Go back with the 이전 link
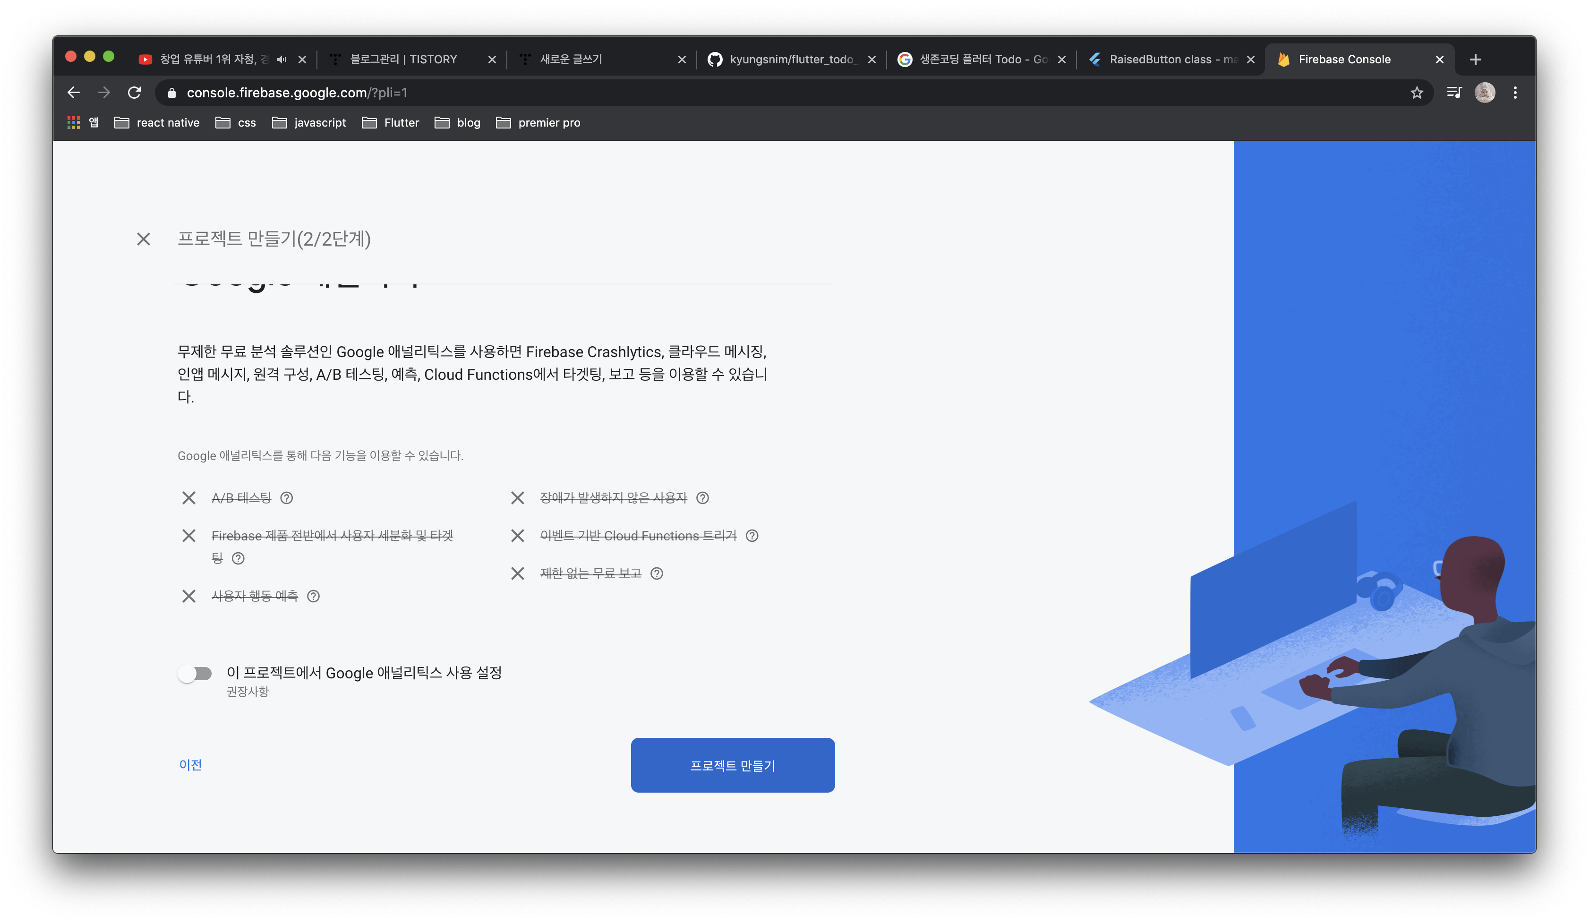The image size is (1589, 923). 190,765
